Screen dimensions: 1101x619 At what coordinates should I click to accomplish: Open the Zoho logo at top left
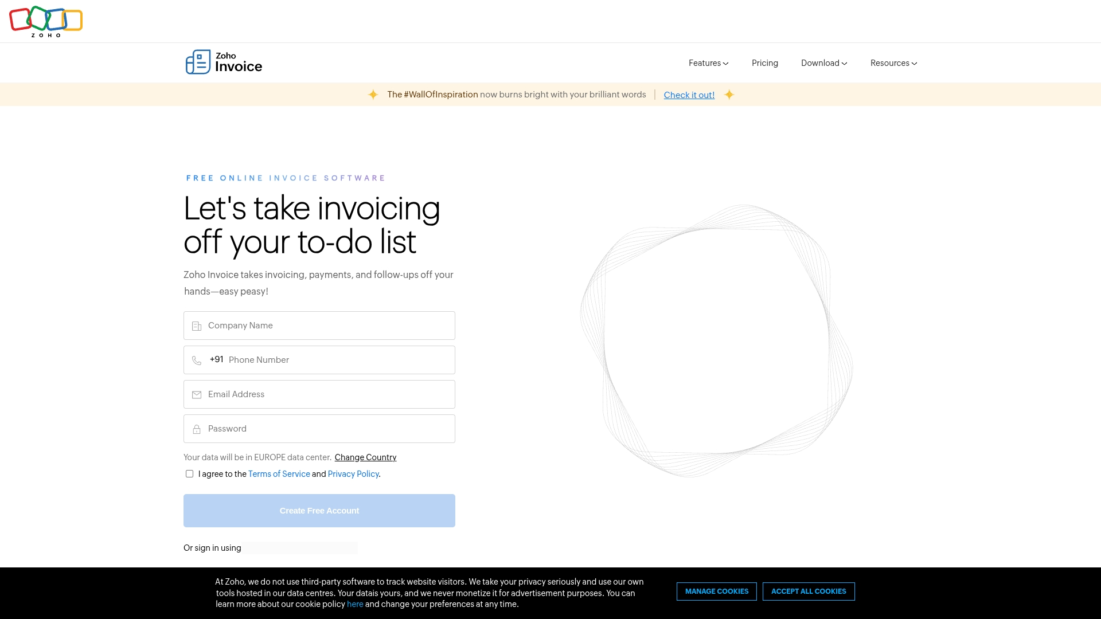pyautogui.click(x=46, y=21)
